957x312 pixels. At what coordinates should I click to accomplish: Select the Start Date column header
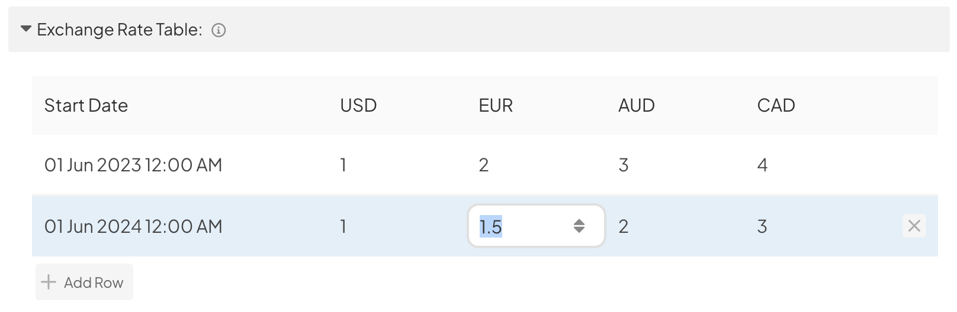[x=86, y=105]
